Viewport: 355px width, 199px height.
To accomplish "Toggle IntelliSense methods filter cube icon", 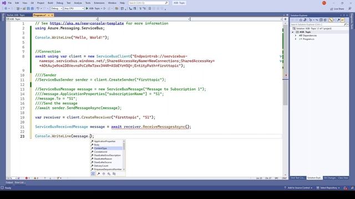I will tap(104, 174).
